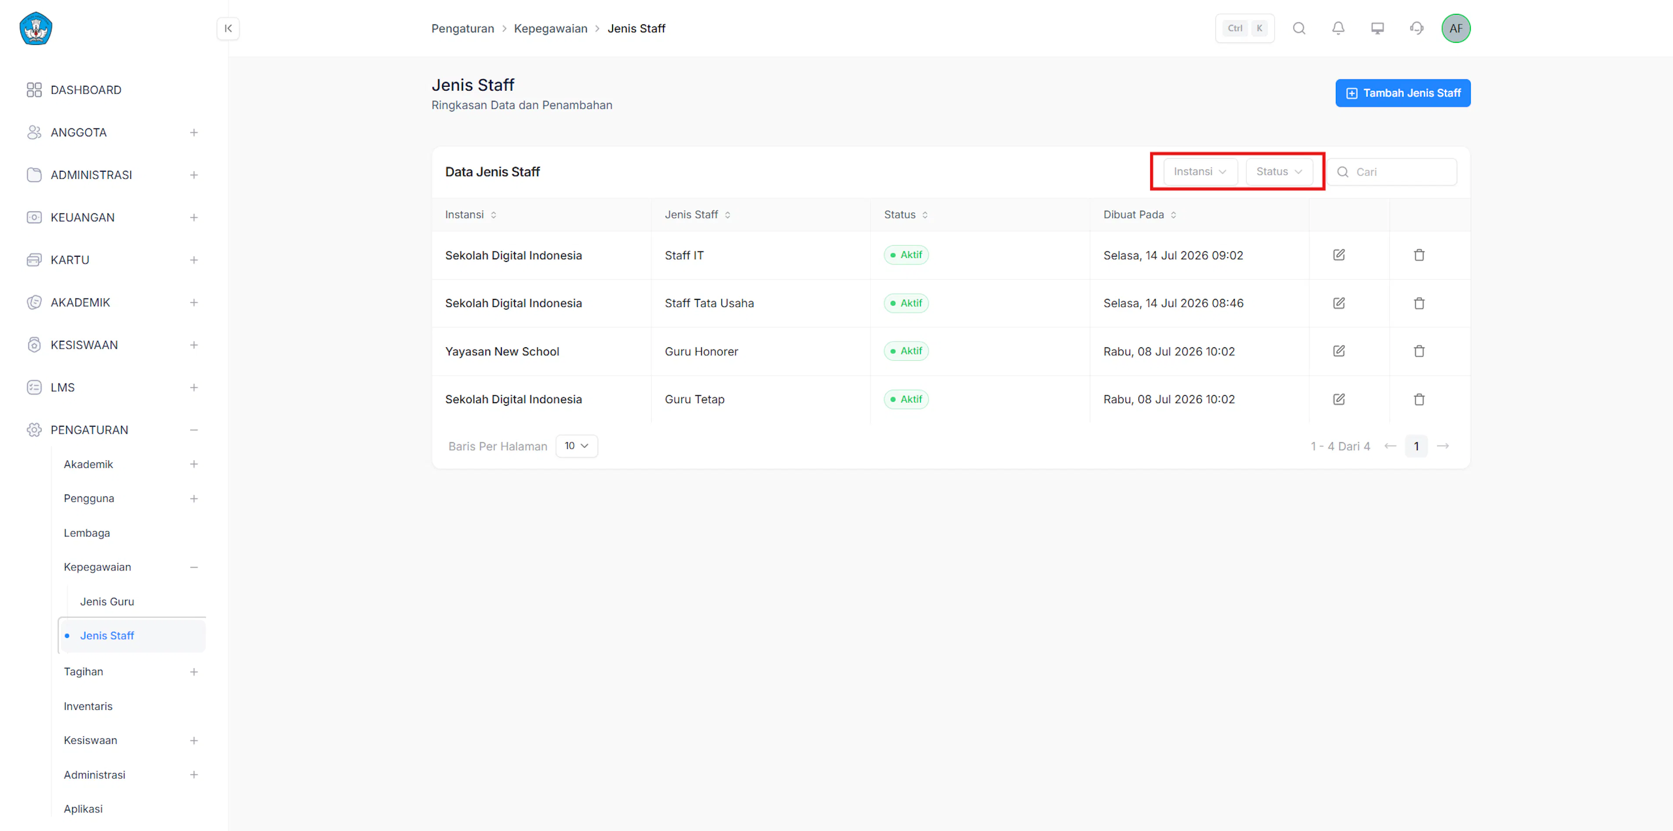
Task: Expand the ADMINISTRASI menu
Action: tap(193, 175)
